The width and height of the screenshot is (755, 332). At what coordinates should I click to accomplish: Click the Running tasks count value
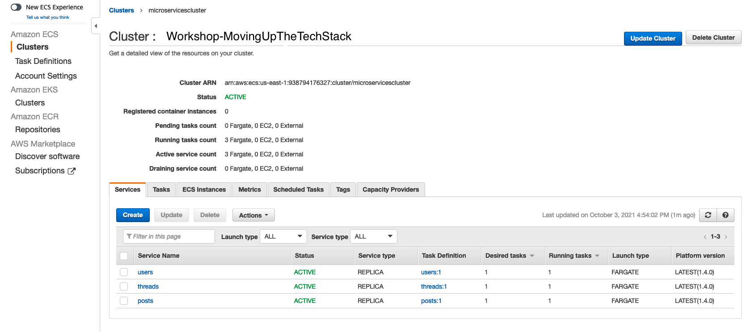264,140
